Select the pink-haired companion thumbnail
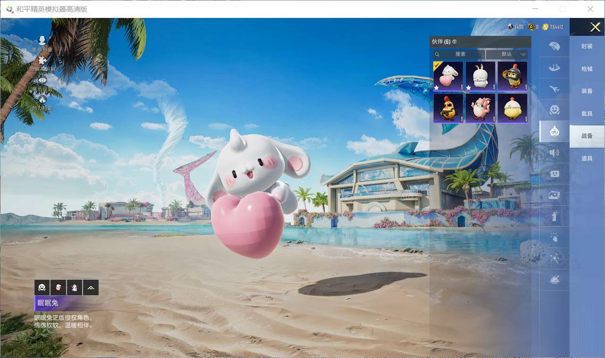Viewport: 605px width, 358px height. pos(480,108)
